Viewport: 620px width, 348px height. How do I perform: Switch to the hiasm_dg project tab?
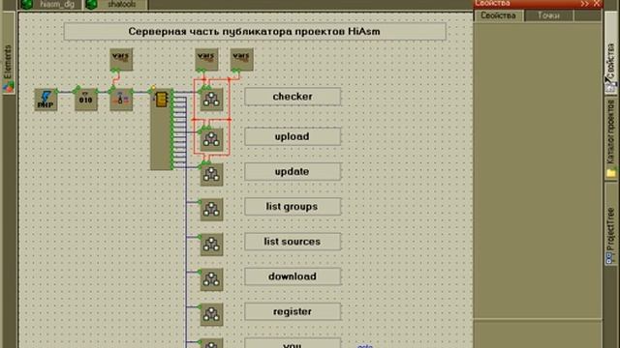49,4
